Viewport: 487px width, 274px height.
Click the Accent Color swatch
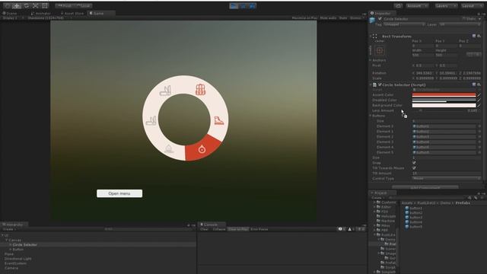444,94
